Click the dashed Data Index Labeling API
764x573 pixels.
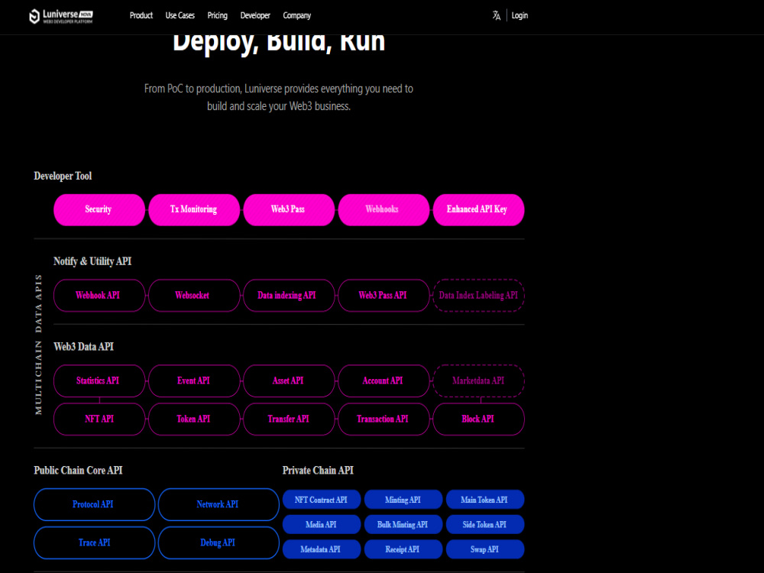click(x=478, y=295)
